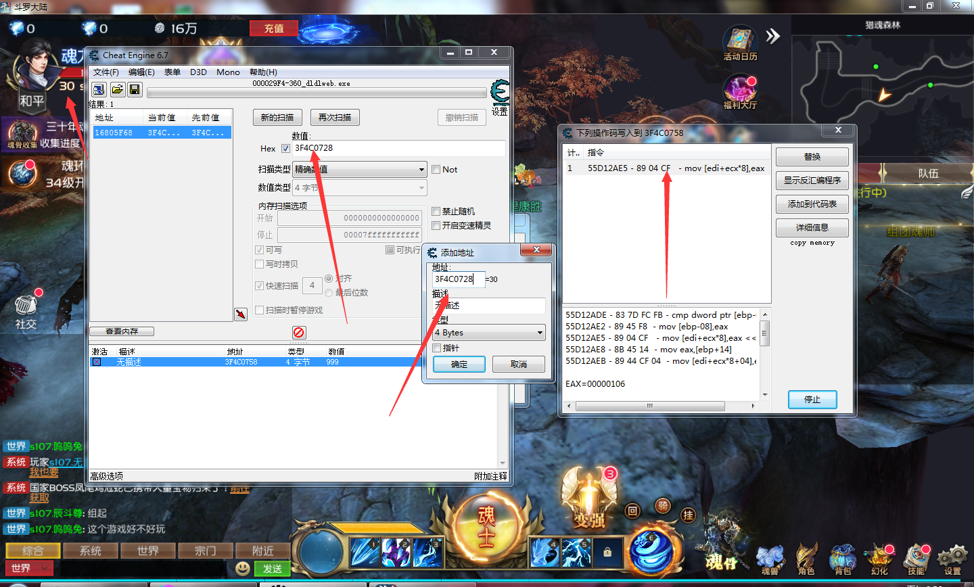
Task: Enable the 禁止随机 checkbox
Action: point(436,212)
